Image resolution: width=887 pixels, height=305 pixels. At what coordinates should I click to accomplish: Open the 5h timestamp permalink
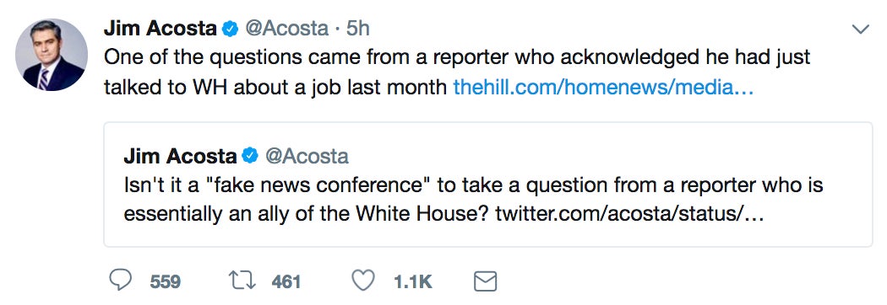pyautogui.click(x=357, y=29)
